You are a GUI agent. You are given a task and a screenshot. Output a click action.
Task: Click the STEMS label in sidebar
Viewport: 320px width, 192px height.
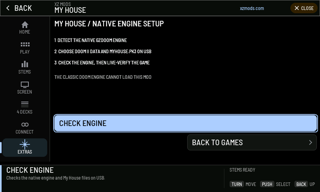pyautogui.click(x=25, y=72)
